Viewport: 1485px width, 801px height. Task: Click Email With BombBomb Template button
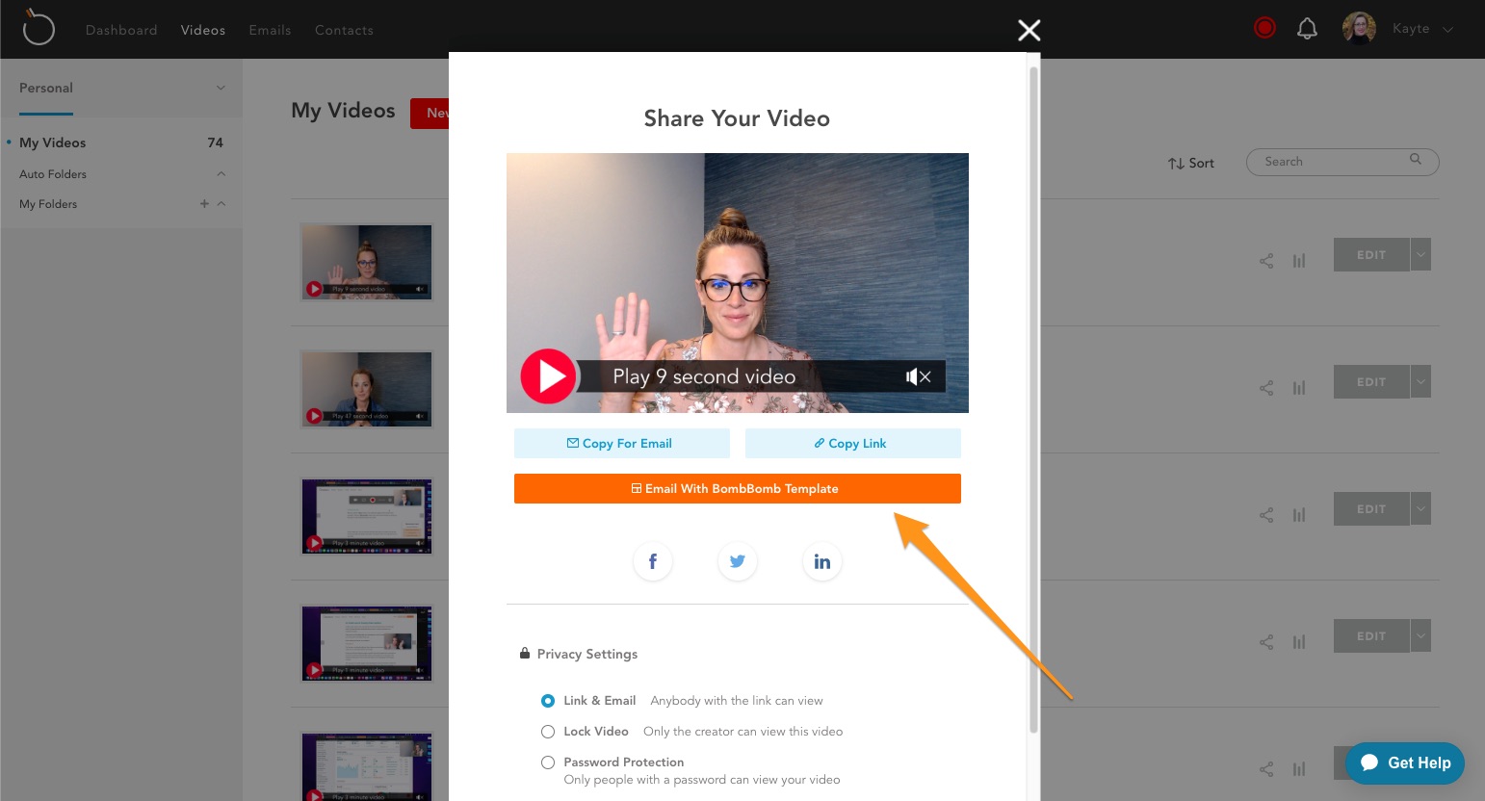coord(738,488)
